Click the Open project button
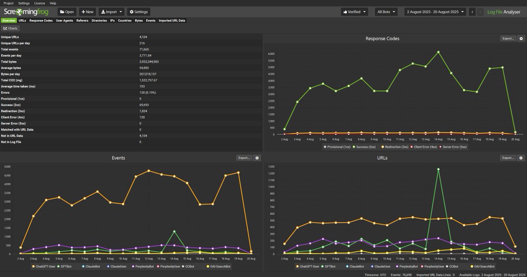Image resolution: width=527 pixels, height=277 pixels. click(x=67, y=12)
